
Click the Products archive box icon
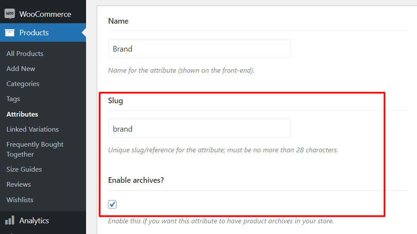[x=9, y=33]
